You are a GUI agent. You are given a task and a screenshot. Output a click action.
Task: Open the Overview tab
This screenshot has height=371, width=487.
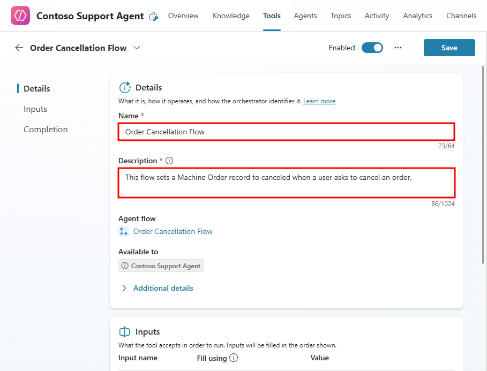pos(183,16)
